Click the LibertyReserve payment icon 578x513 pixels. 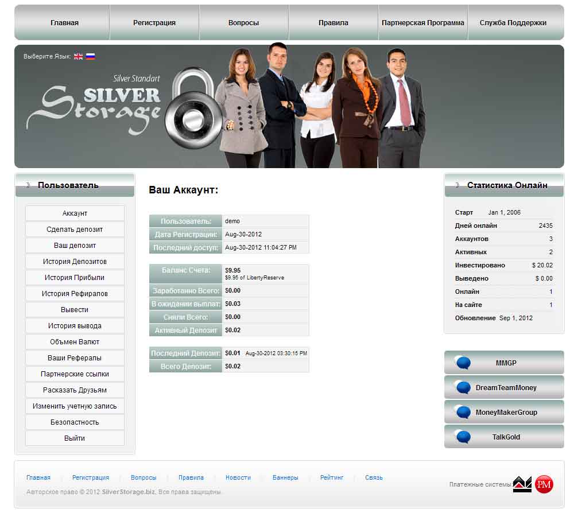(522, 484)
